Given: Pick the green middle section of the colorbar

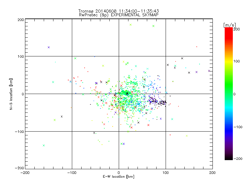Looking at the screenshot, I should tap(229, 88).
